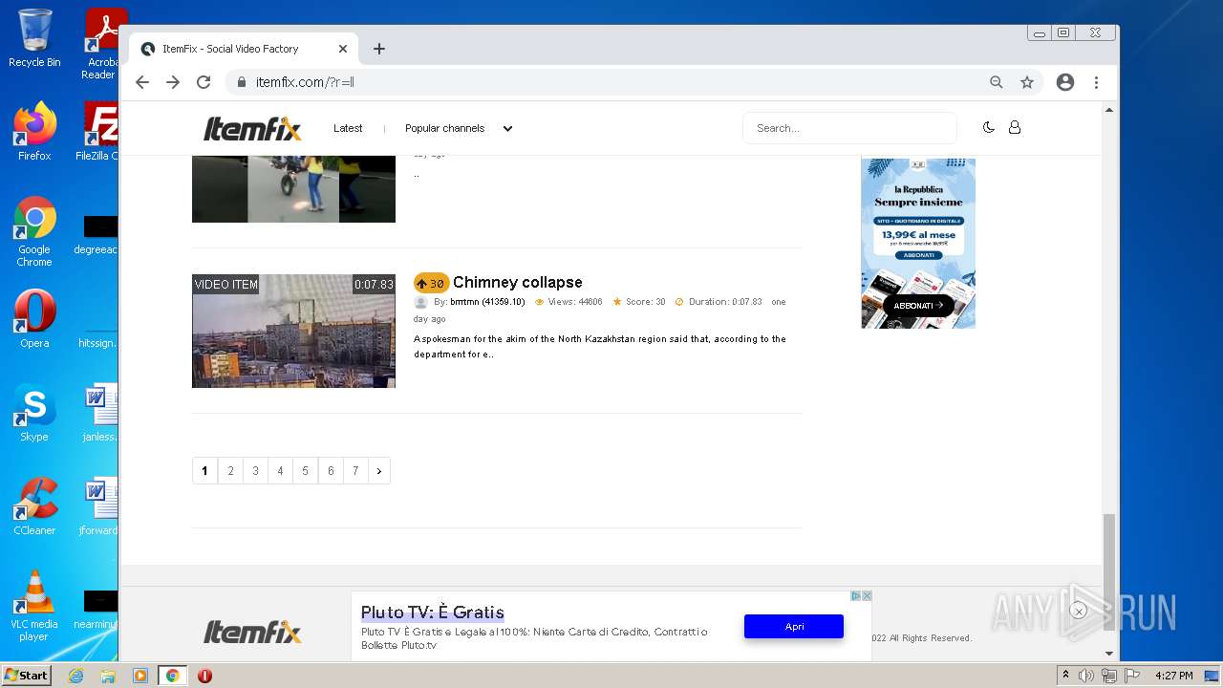This screenshot has width=1223, height=688.
Task: Click the ItemFix header logo
Action: tap(252, 128)
